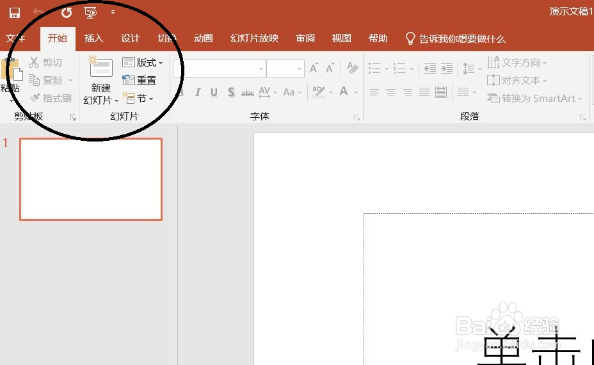This screenshot has height=365, width=594.
Task: Select slide 1 thumbnail
Action: point(91,179)
